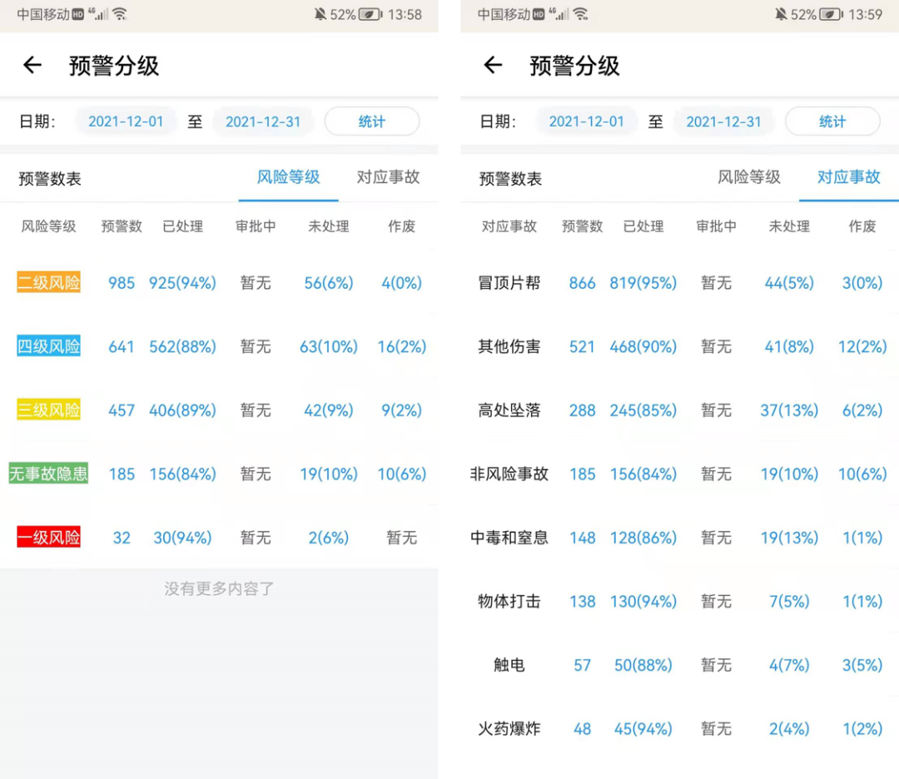Tap the muted bell icon beside the 13:58 clock
Screen dimensions: 899x779
320,14
